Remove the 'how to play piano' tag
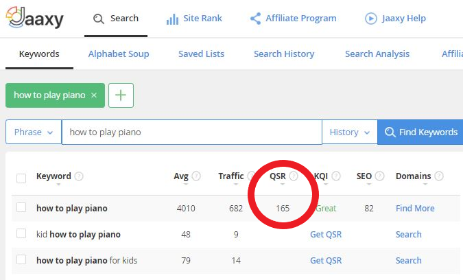The height and width of the screenshot is (280, 463). coord(94,95)
